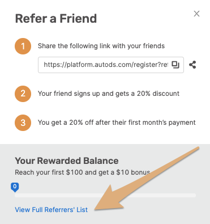This screenshot has width=210, height=224.
Task: Click the "Refer a Friend" heading
Action: [56, 19]
